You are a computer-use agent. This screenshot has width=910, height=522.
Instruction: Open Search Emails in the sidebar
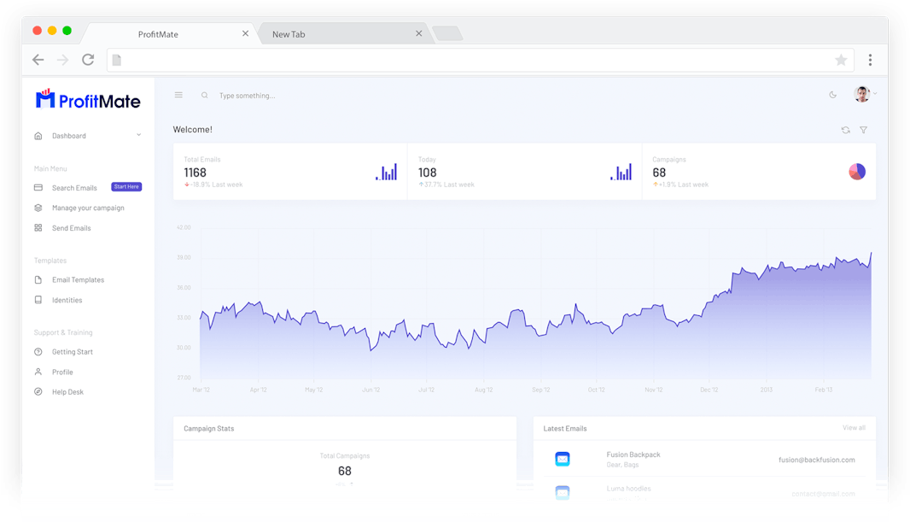pyautogui.click(x=74, y=188)
